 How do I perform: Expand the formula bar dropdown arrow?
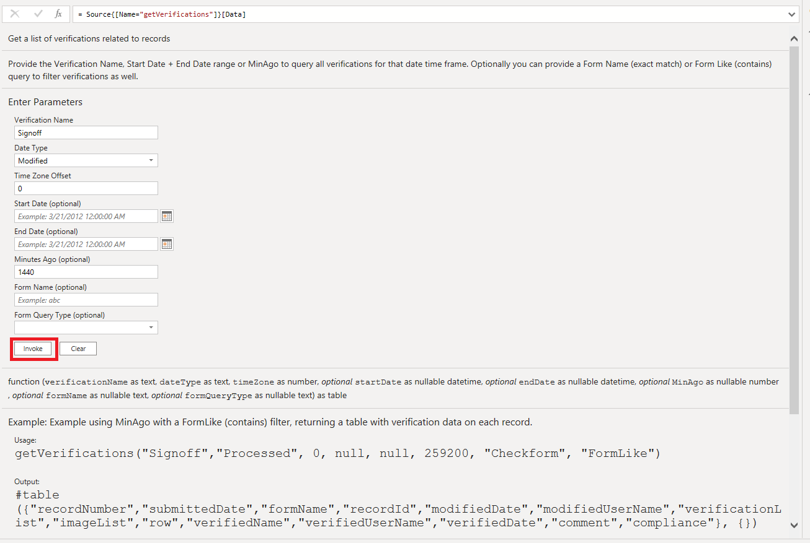tap(791, 14)
